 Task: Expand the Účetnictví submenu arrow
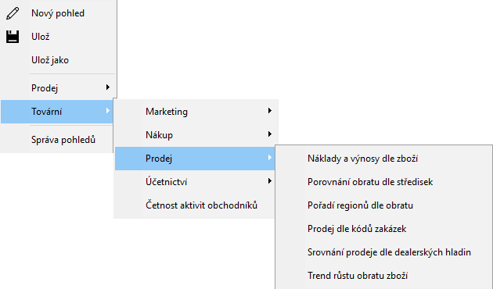point(270,180)
